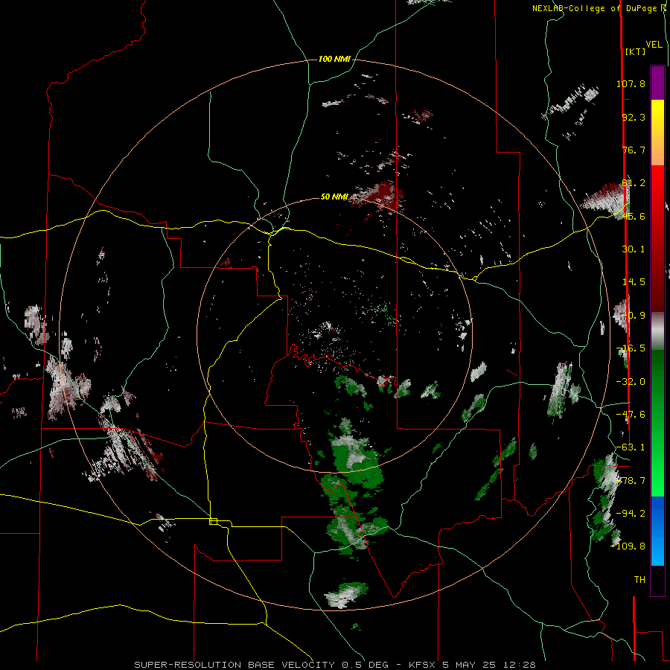Screen dimensions: 670x670
Task: Click the 30.1 velocity scale value
Action: tap(634, 249)
